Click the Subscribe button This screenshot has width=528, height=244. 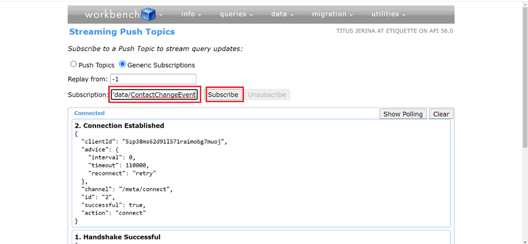coord(223,95)
